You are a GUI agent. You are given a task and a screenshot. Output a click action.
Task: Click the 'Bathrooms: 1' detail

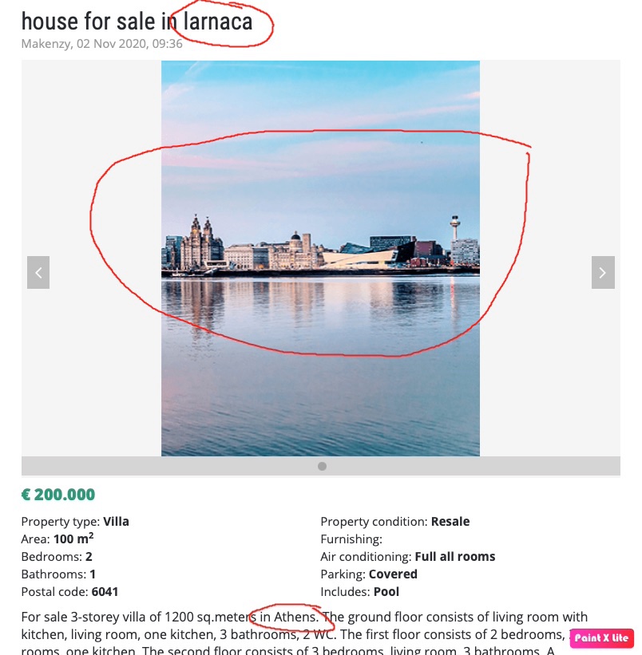point(59,574)
